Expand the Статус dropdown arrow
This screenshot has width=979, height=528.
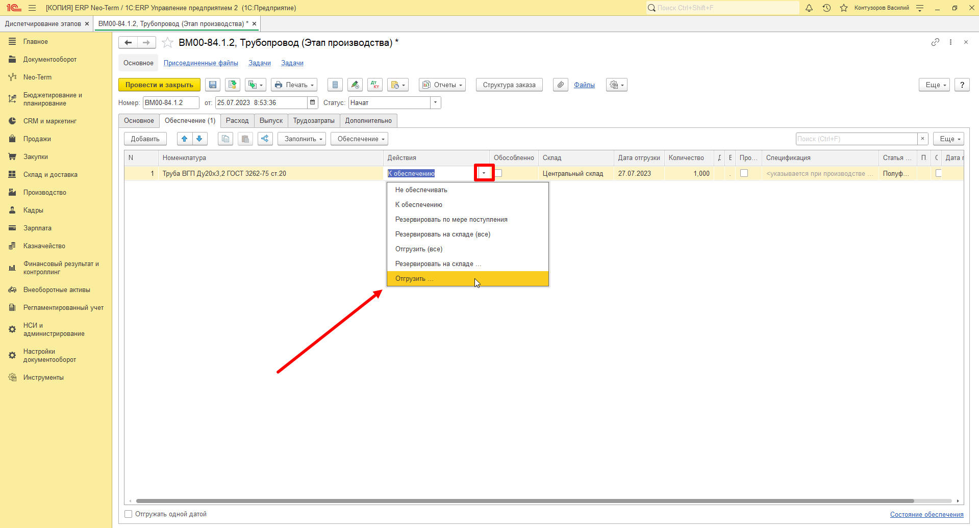[x=435, y=102]
